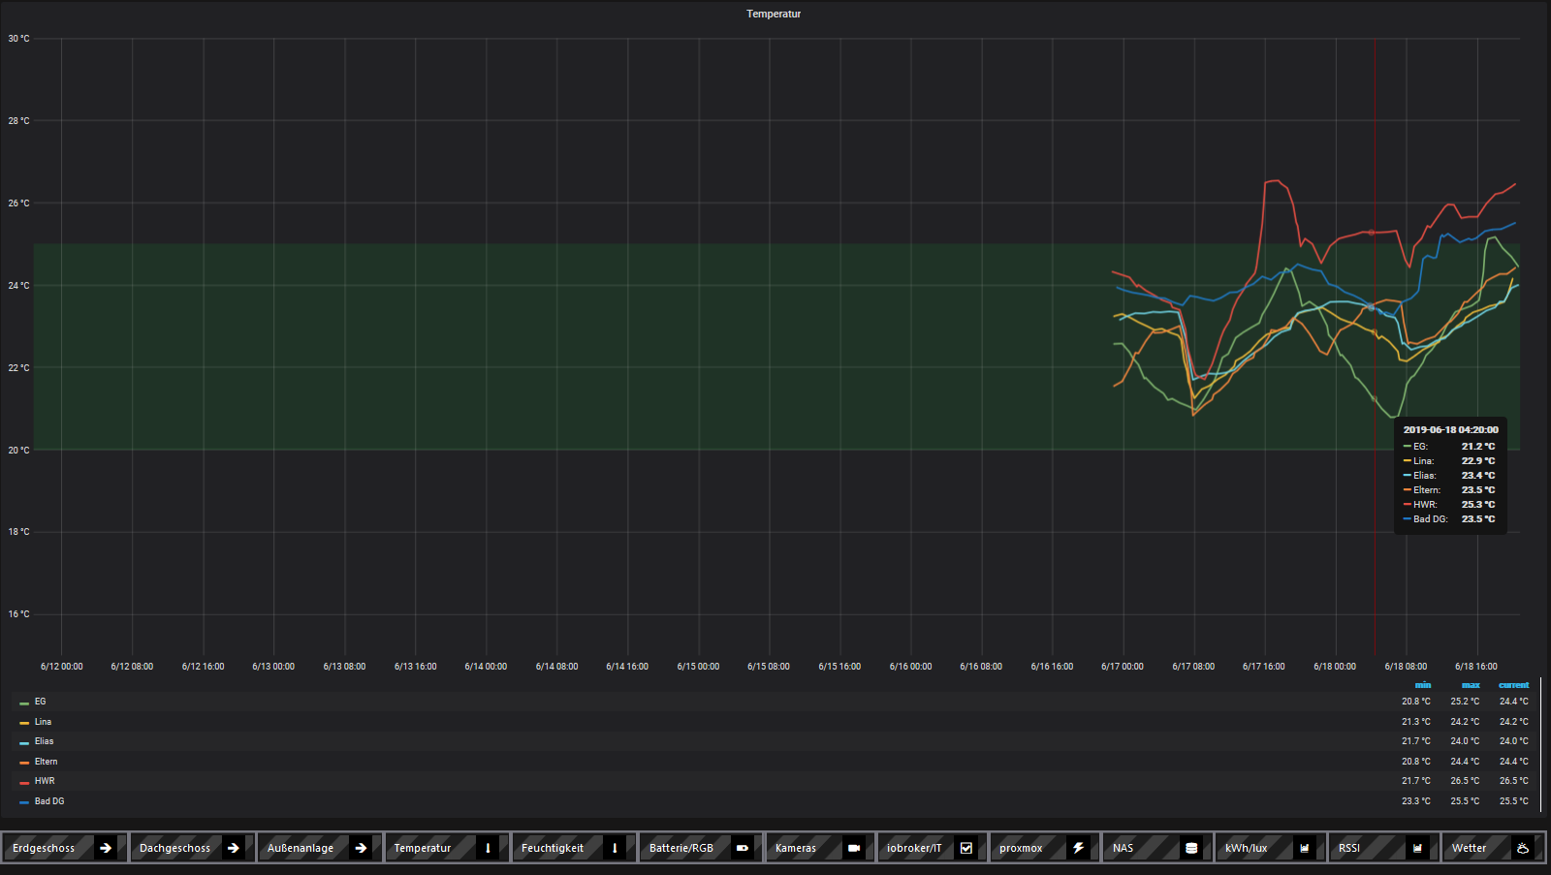Click the weather cloud icon on Wetter
1551x875 pixels.
pyautogui.click(x=1523, y=848)
